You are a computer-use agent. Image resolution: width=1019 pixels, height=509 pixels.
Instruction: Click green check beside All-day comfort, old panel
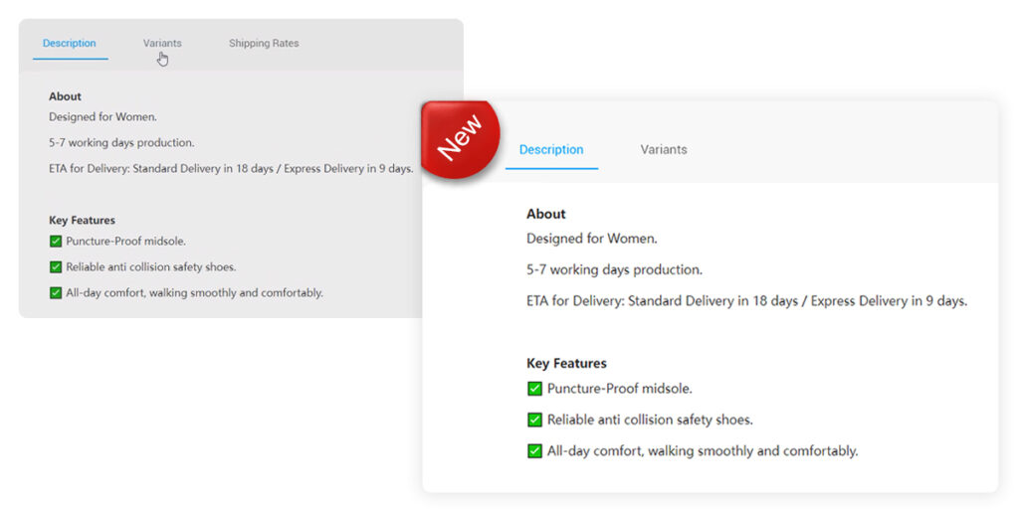56,293
